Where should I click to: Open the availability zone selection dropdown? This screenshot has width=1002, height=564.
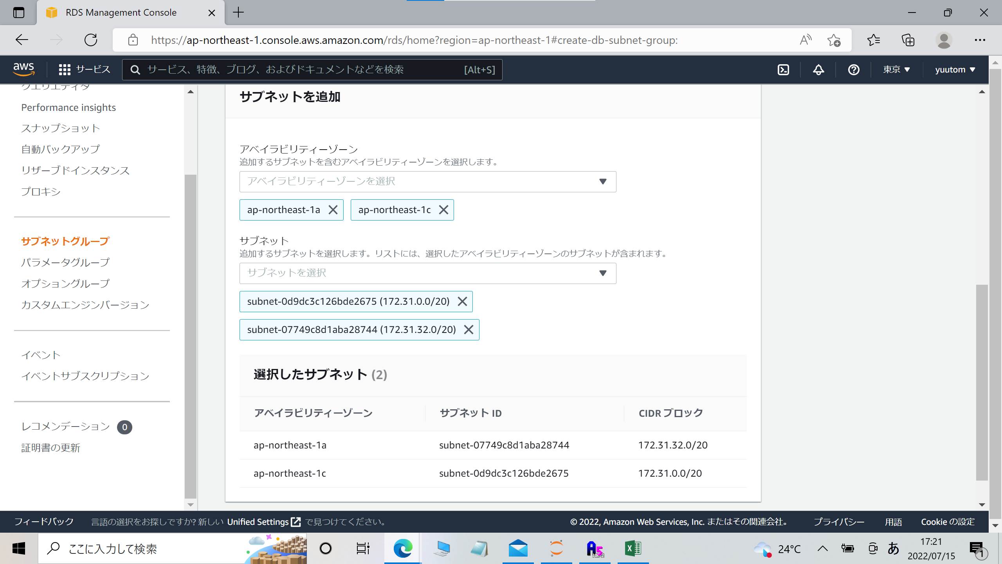point(427,181)
